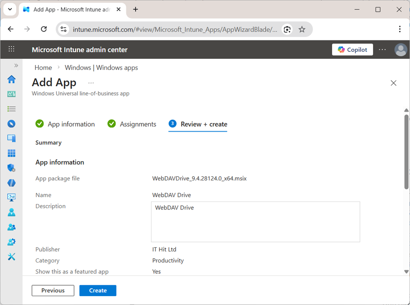The width and height of the screenshot is (410, 305).
Task: Bookmark the page with the star icon
Action: 302,29
